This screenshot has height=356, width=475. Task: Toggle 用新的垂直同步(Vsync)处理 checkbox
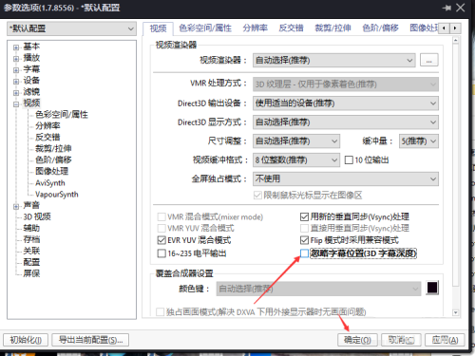click(x=304, y=216)
